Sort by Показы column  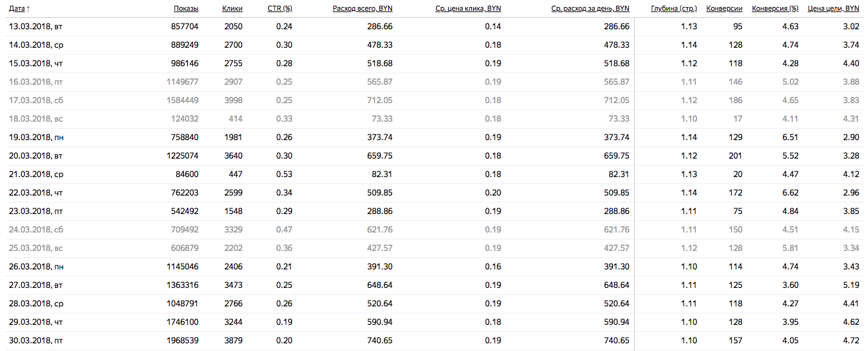pyautogui.click(x=186, y=8)
